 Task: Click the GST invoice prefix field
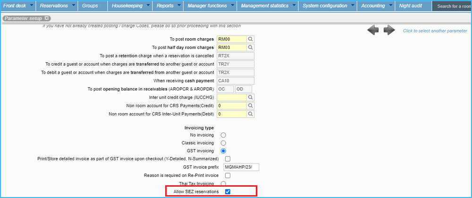pos(238,167)
